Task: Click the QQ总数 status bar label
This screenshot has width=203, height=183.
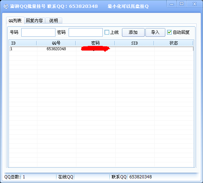Action: [x=12, y=177]
